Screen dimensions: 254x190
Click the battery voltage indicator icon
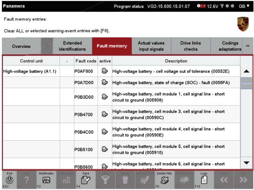[x=202, y=6]
